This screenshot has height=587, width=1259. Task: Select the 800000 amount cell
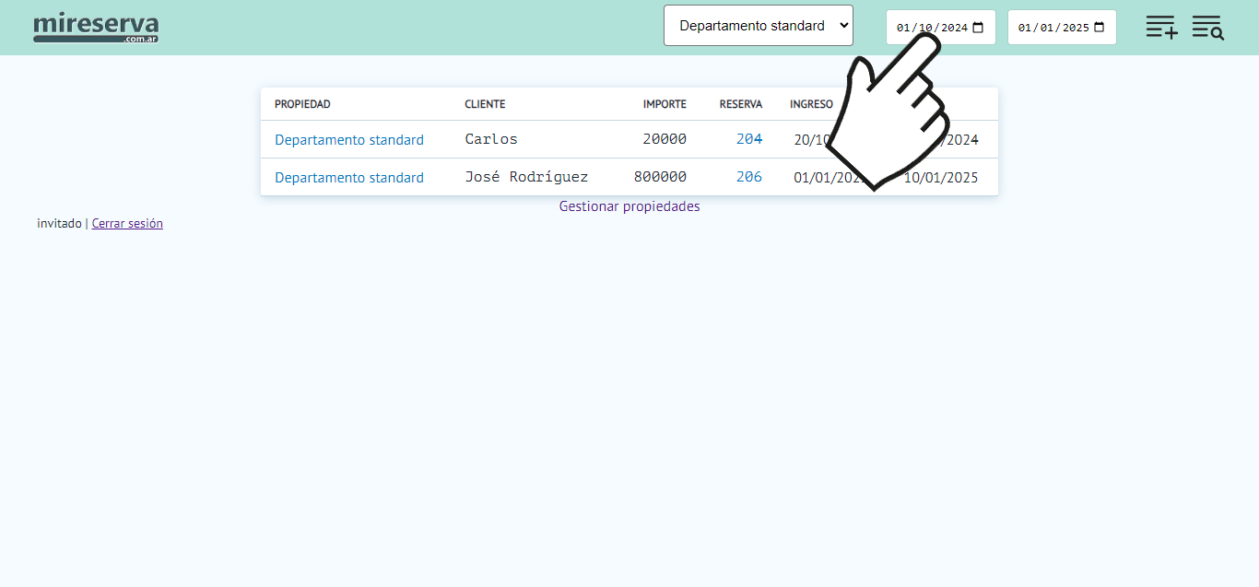click(x=660, y=177)
